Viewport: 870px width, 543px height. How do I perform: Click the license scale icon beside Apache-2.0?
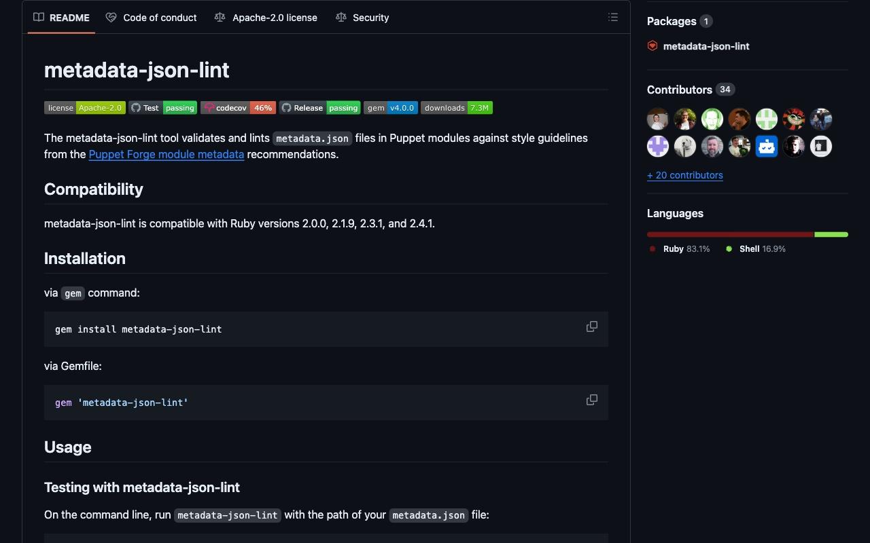point(220,18)
